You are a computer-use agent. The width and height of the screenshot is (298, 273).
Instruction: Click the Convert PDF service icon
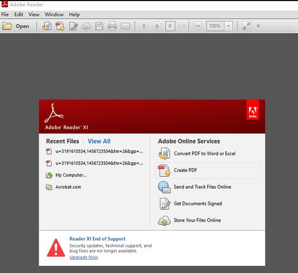click(164, 154)
